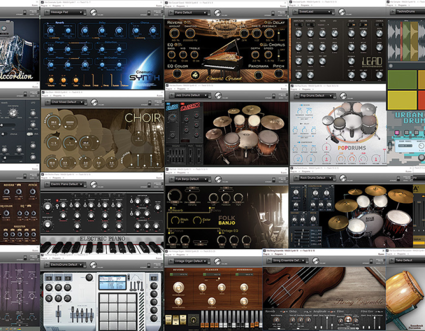Click Bypass in the Cinematic Synth window
Image resolution: width=425 pixels, height=331 pixels.
click(x=159, y=5)
